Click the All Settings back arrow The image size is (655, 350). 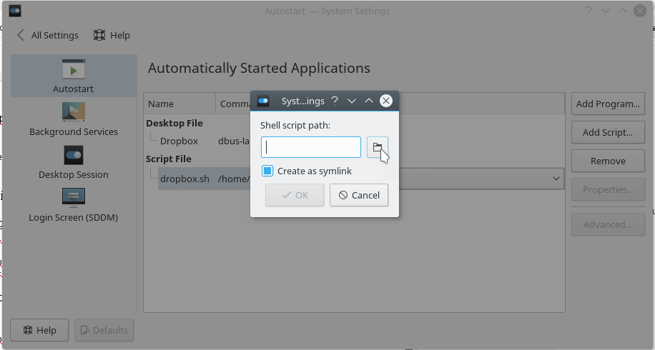(20, 35)
